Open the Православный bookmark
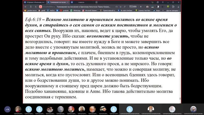 tap(108, 11)
